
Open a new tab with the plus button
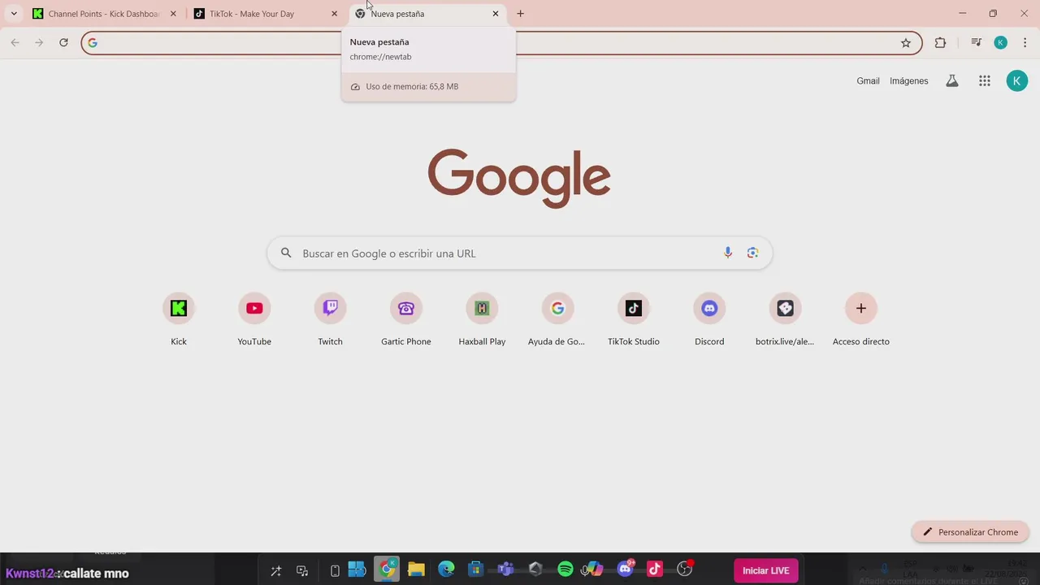521,14
